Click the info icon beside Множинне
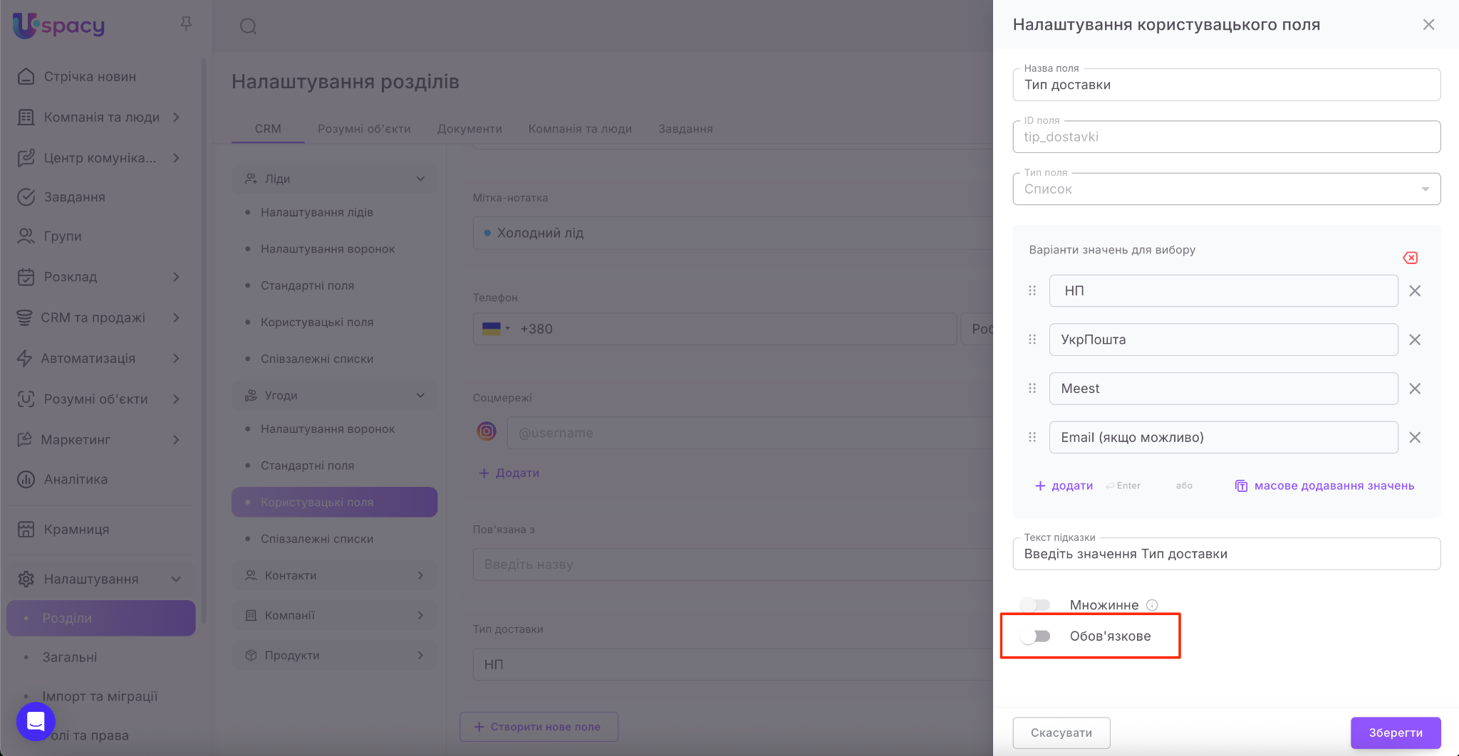 (x=1152, y=605)
